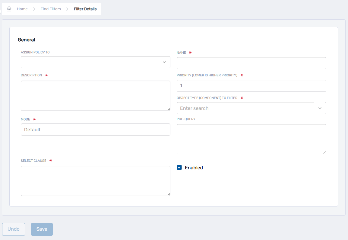Click the General section heading

tap(26, 40)
